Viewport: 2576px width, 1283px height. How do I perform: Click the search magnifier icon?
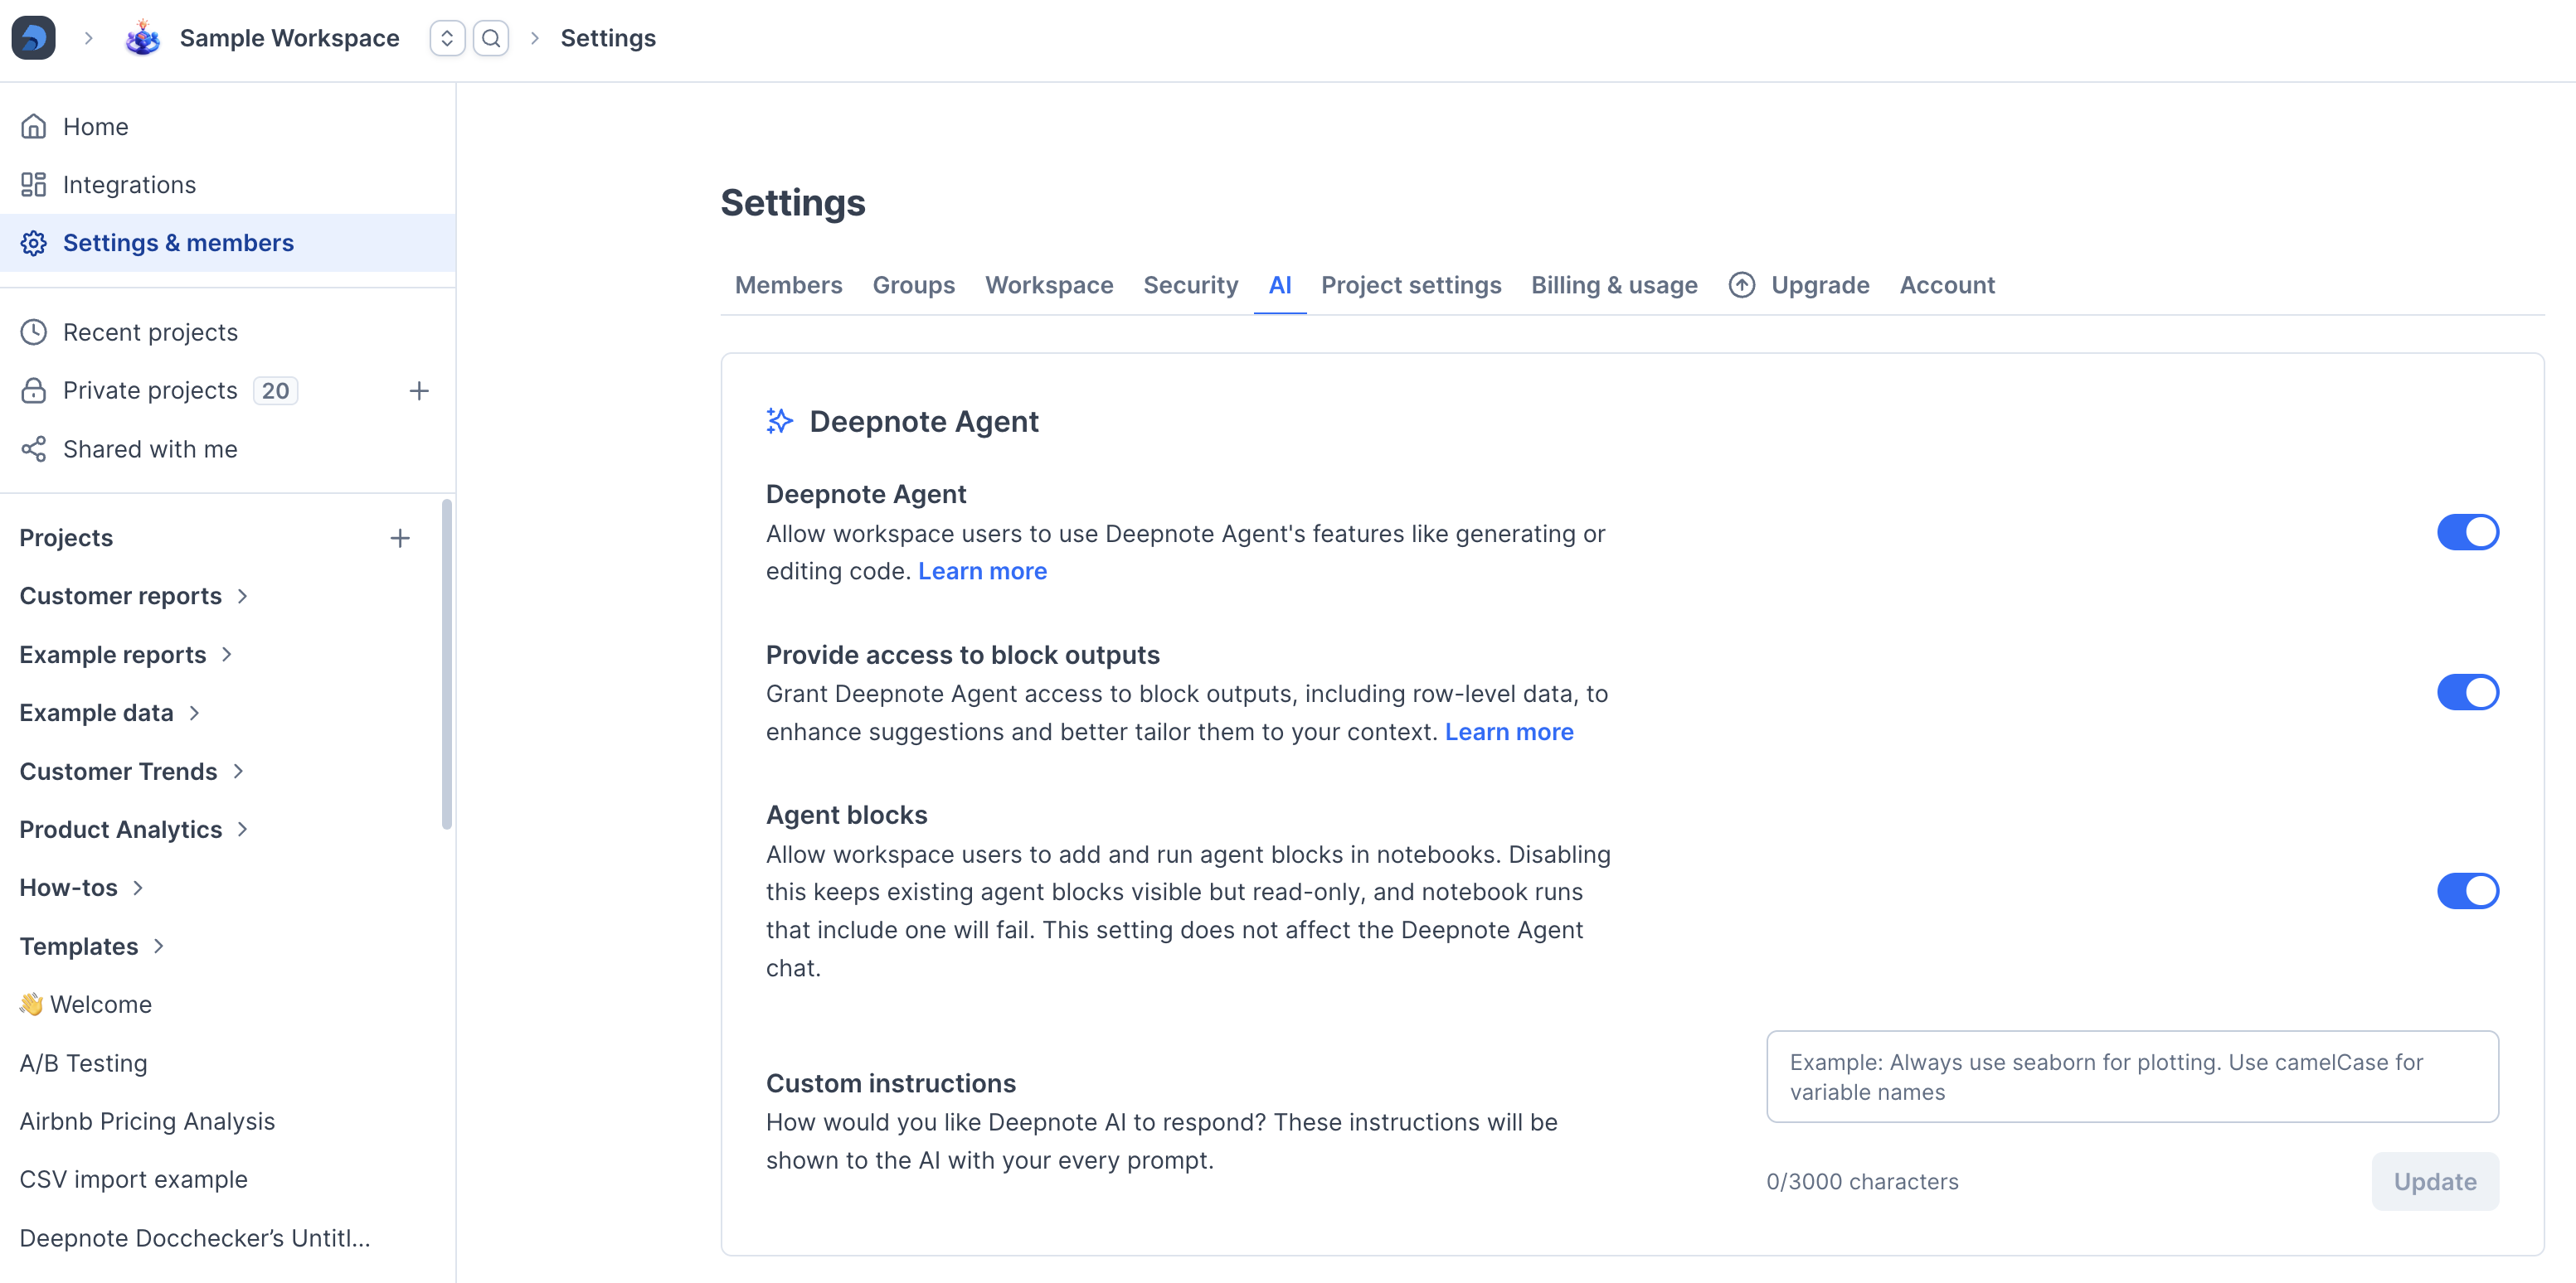491,38
